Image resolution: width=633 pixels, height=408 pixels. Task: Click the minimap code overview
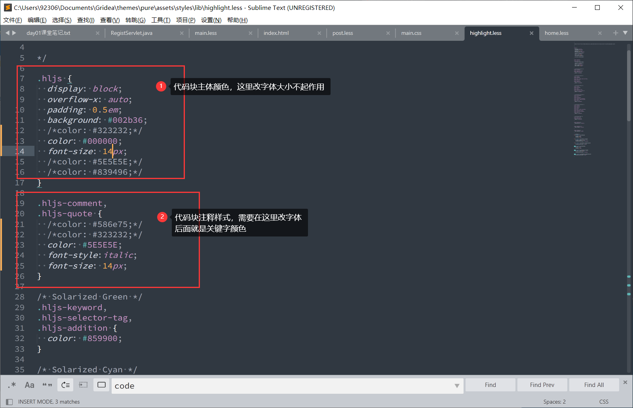pos(594,99)
